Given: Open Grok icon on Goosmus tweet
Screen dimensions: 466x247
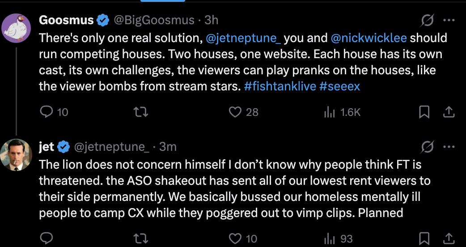Looking at the screenshot, I should click(428, 21).
